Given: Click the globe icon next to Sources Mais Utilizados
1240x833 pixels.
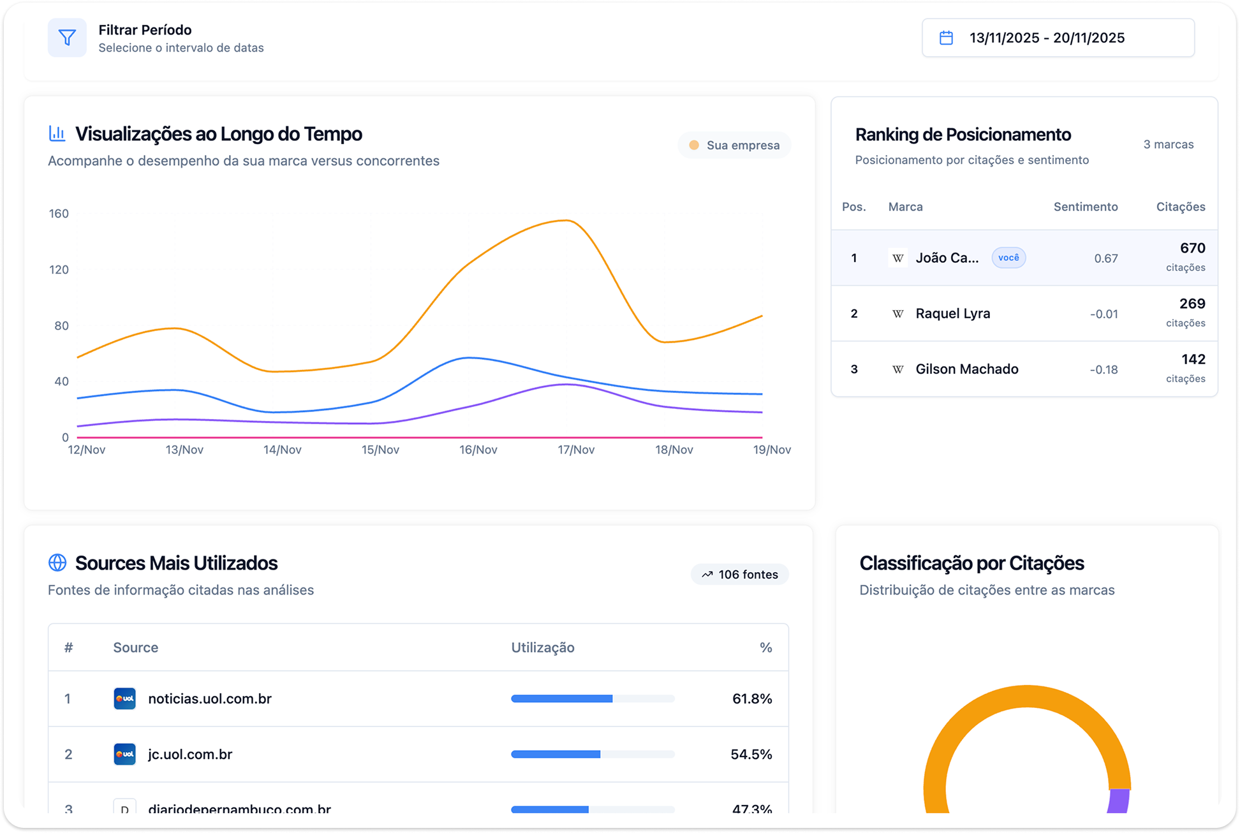Looking at the screenshot, I should 57,563.
